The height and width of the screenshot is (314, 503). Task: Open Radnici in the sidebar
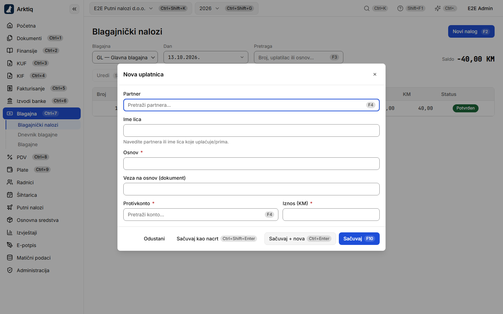[42, 182]
